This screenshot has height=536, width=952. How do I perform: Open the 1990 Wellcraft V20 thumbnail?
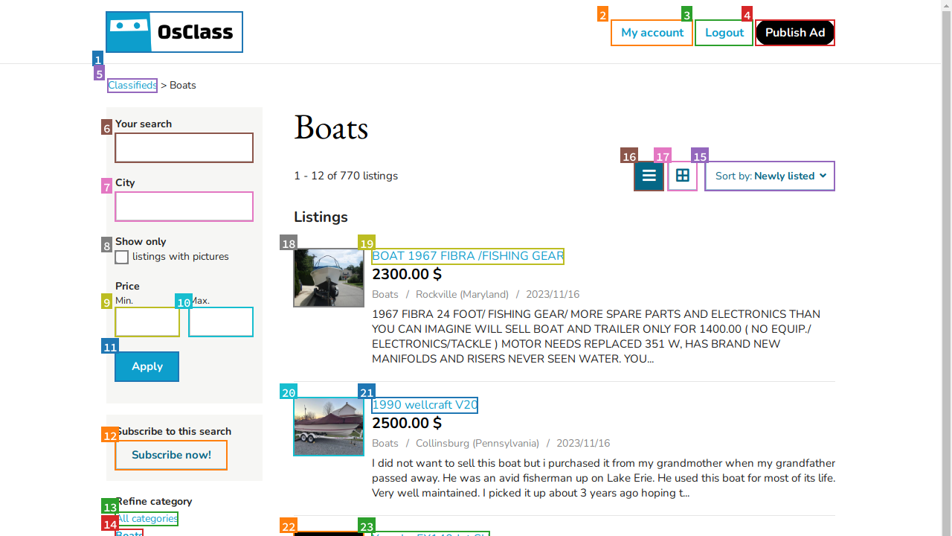click(x=329, y=427)
